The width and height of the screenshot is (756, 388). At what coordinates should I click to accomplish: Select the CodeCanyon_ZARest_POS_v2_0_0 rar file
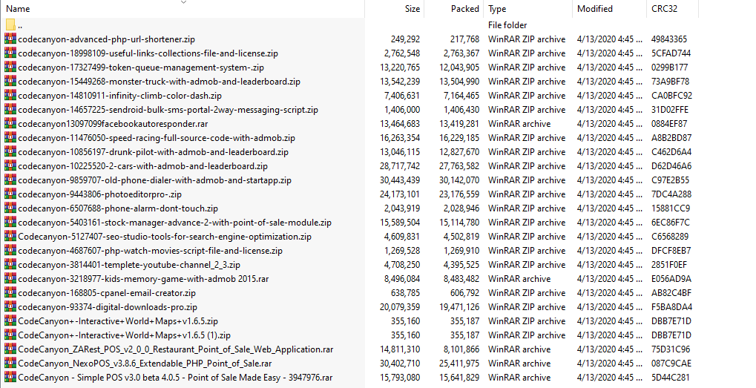tap(176, 349)
